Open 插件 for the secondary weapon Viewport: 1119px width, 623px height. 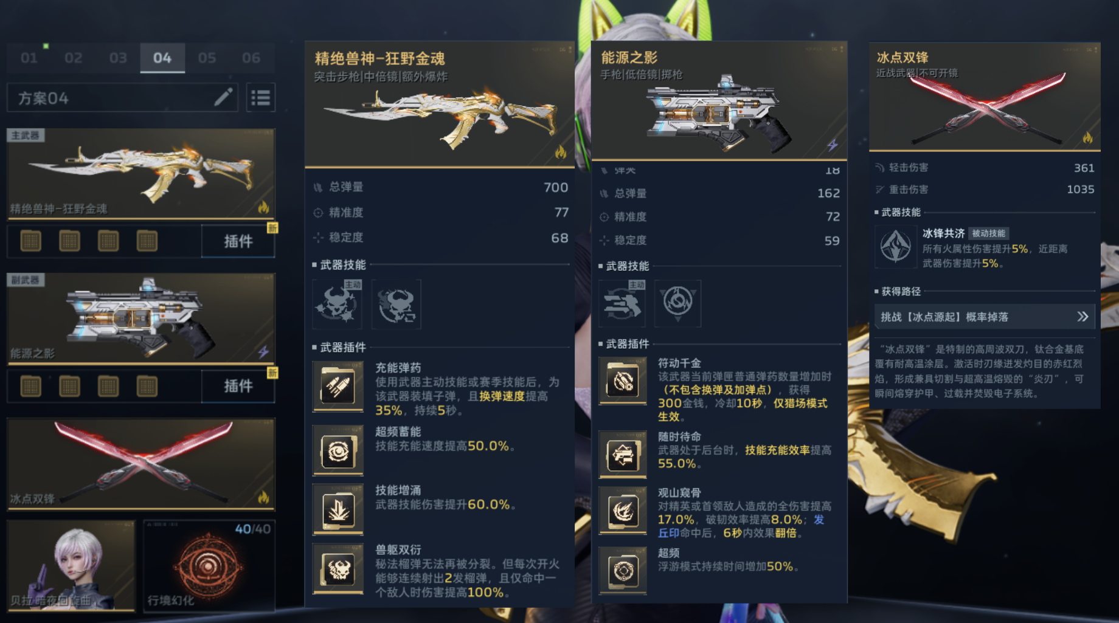[238, 386]
